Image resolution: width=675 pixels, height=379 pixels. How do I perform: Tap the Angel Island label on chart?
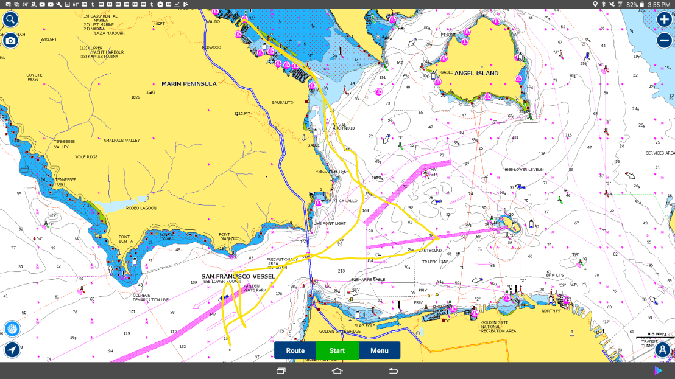476,73
